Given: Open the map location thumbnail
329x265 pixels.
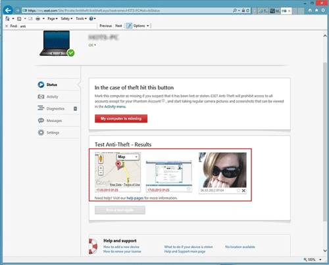Looking at the screenshot, I should pos(118,172).
